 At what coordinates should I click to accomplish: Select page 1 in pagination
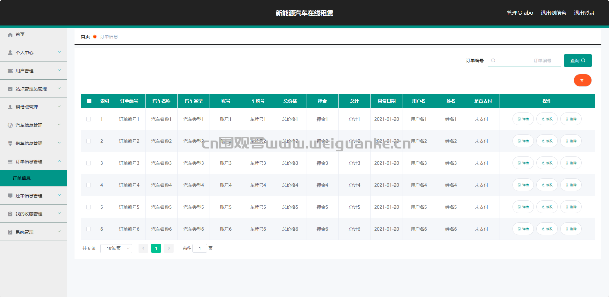click(156, 248)
